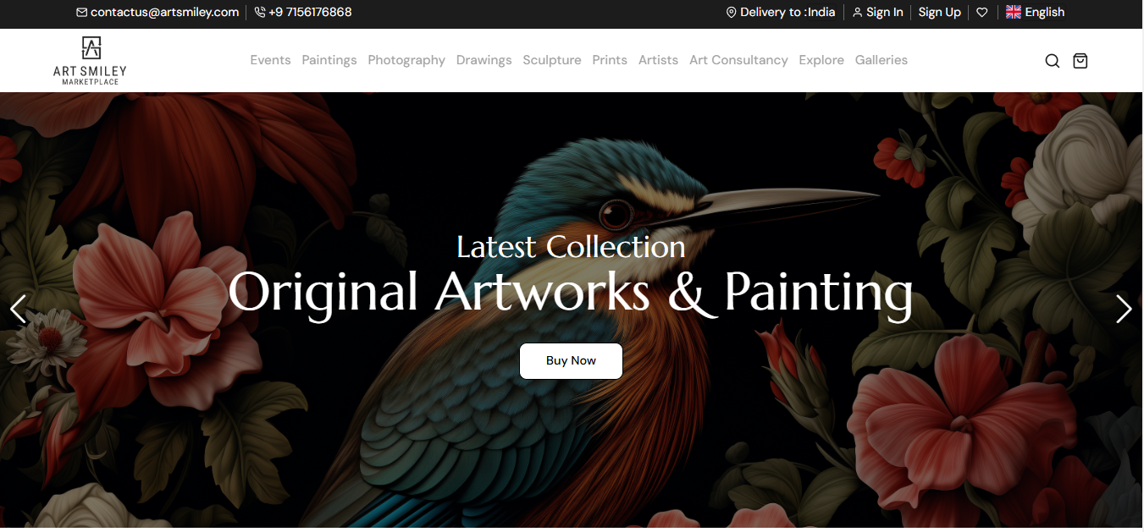The width and height of the screenshot is (1144, 532).
Task: Open the English language selector
Action: click(1035, 13)
